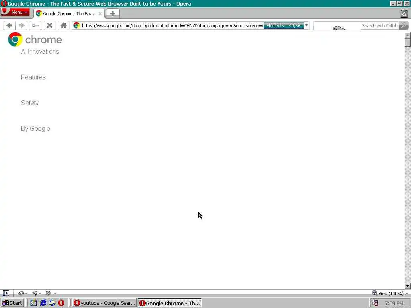Close the Google Chrome tab
This screenshot has width=411, height=308.
click(100, 14)
